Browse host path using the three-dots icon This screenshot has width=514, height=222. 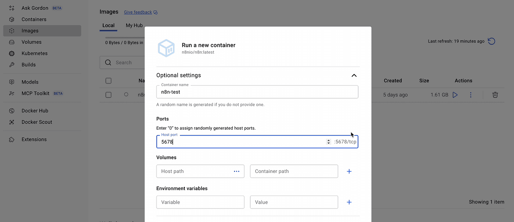coord(236,171)
